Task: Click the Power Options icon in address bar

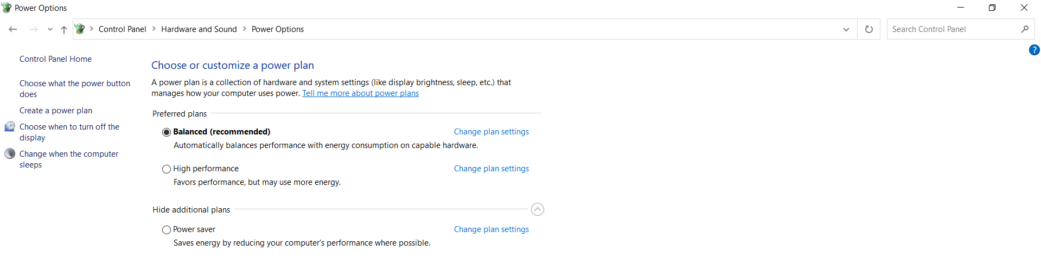Action: click(80, 29)
